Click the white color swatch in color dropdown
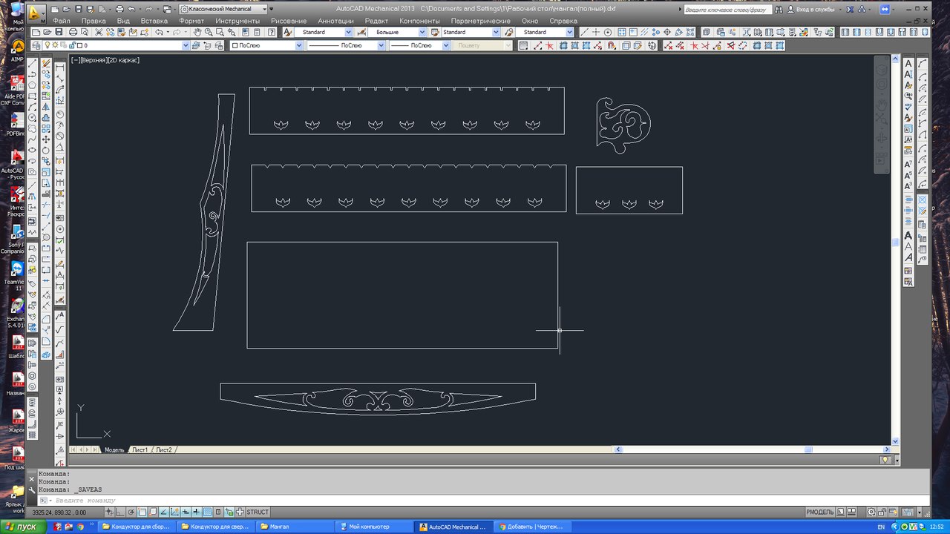 click(235, 45)
